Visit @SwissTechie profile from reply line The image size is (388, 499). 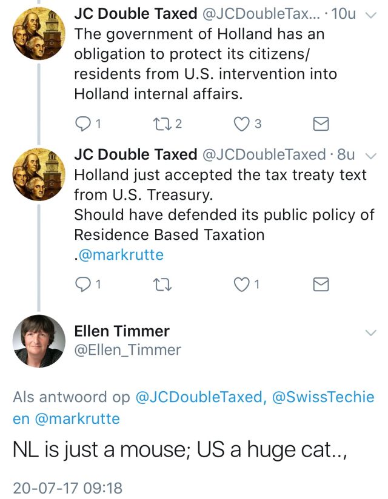(x=323, y=397)
